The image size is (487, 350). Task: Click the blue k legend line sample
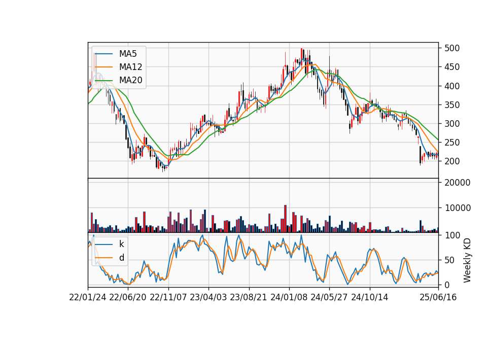pyautogui.click(x=103, y=244)
